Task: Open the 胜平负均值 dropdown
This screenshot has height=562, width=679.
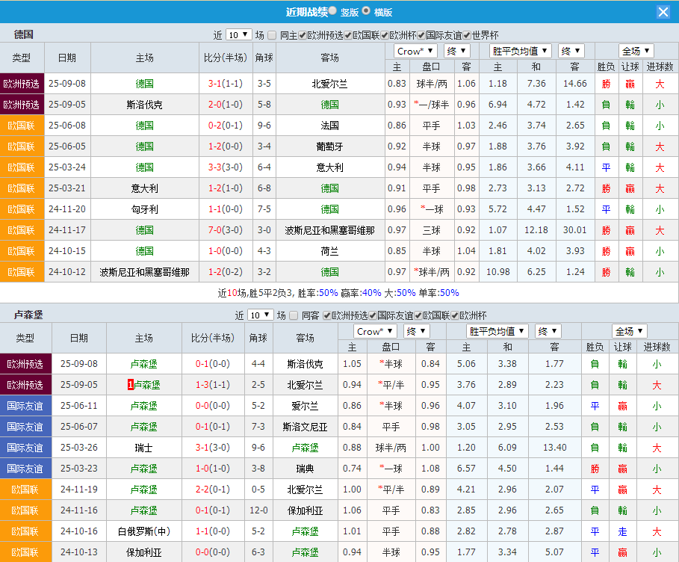Action: (x=520, y=51)
